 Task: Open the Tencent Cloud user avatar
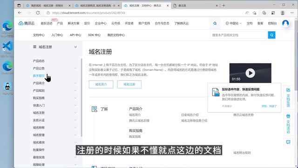click(285, 23)
